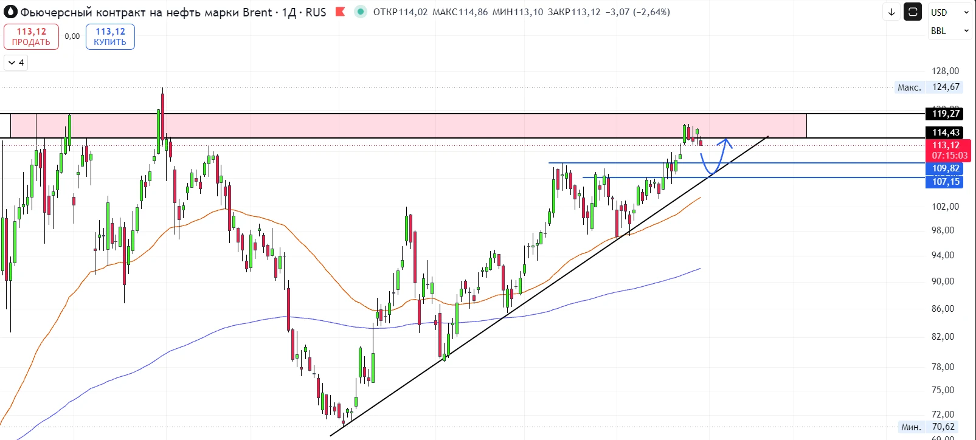976x440 pixels.
Task: Click the −3,07 (−2,64%) change value
Action: pos(638,12)
